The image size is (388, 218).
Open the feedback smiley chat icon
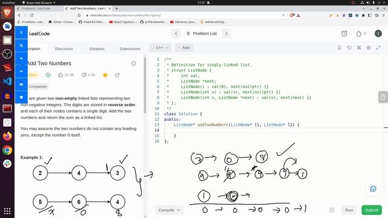point(373,189)
